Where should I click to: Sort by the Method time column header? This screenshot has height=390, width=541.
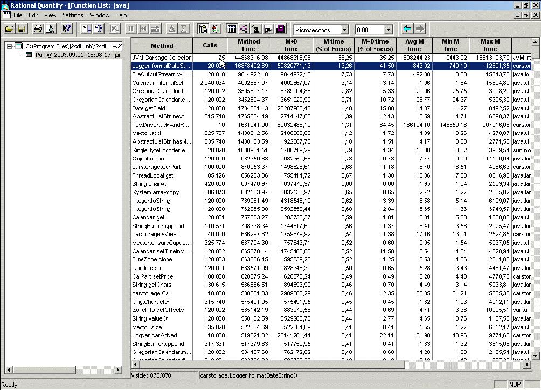pos(248,46)
